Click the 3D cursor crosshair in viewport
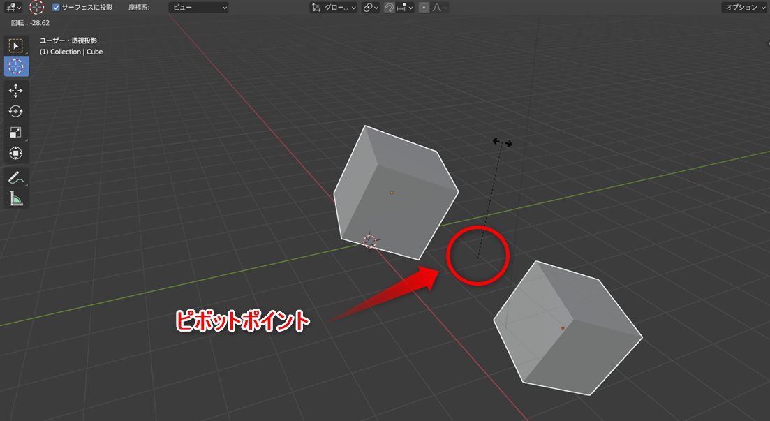This screenshot has width=770, height=421. click(370, 241)
